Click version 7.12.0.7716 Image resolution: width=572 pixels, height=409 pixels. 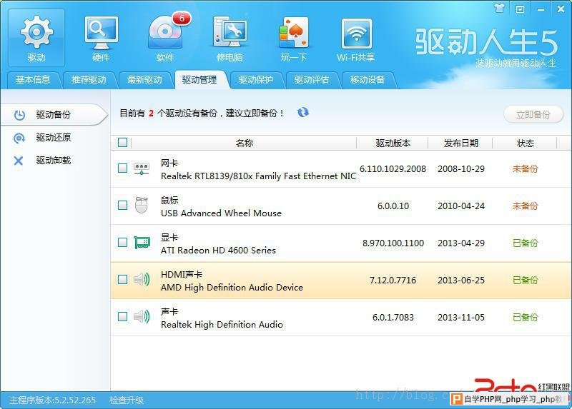(x=393, y=281)
